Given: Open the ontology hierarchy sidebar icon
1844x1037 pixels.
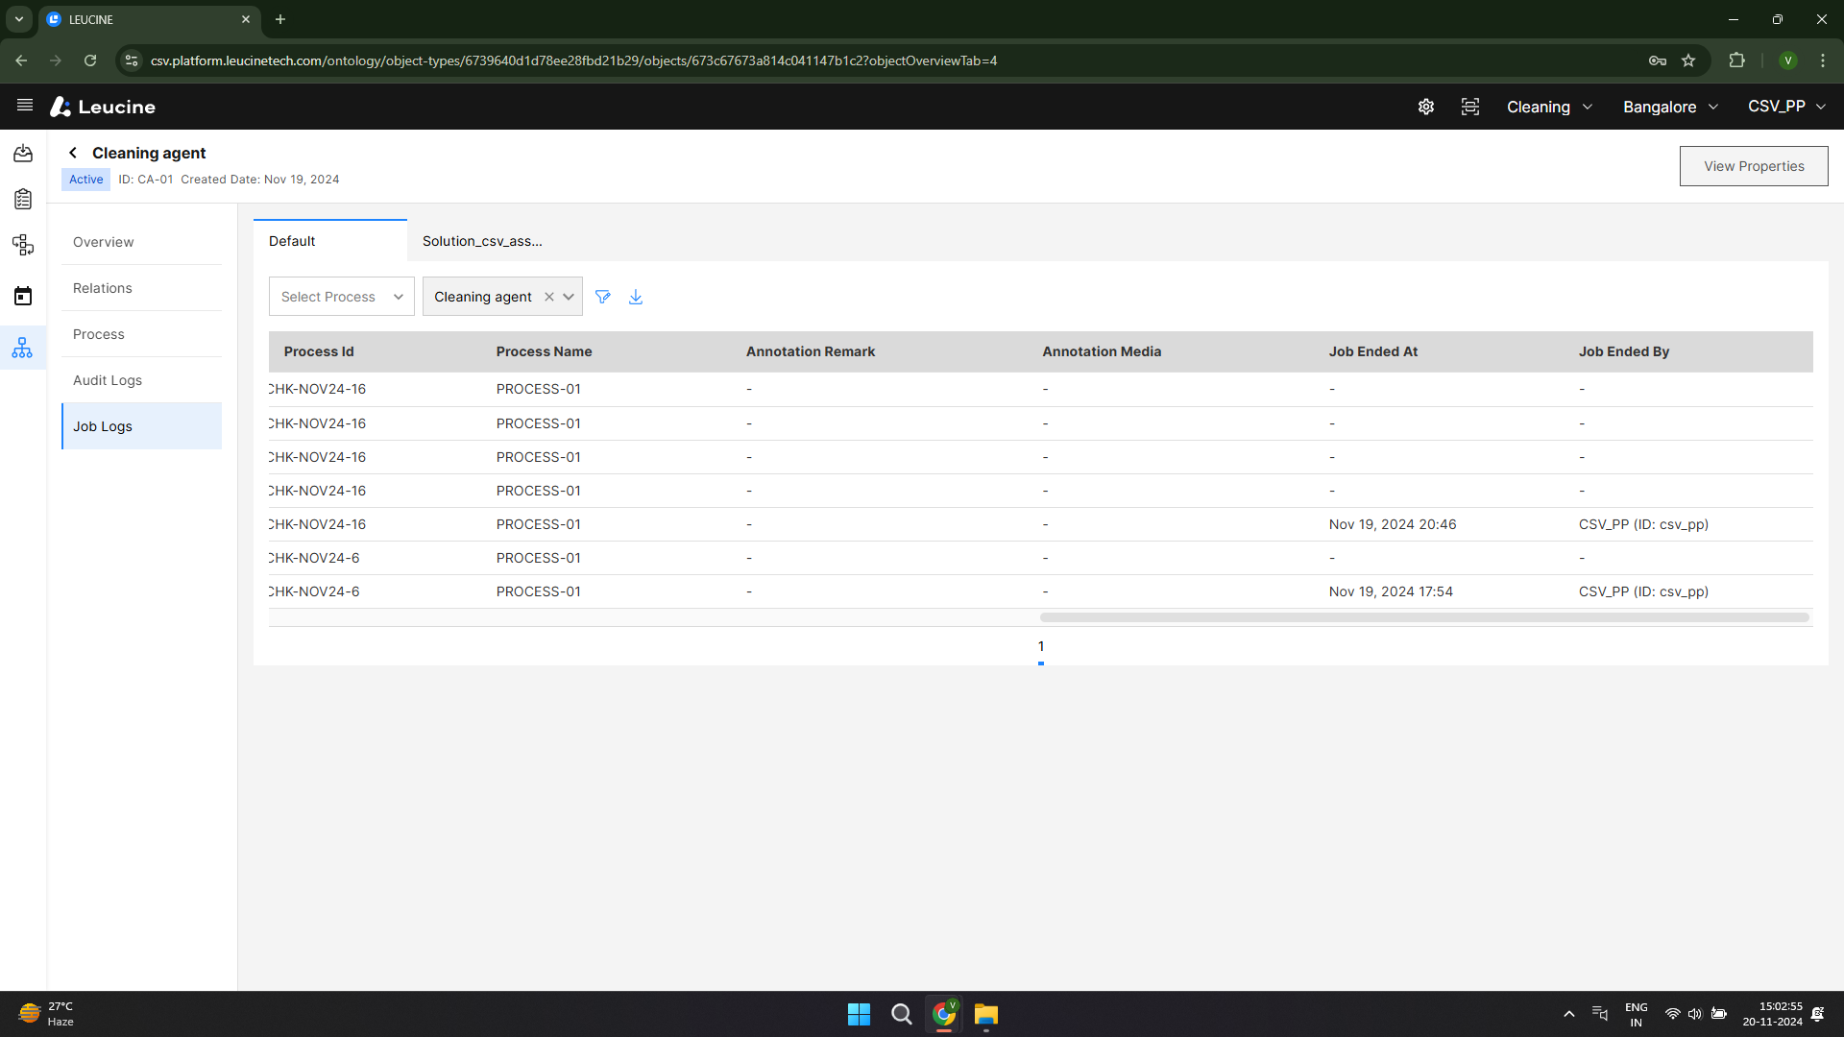Looking at the screenshot, I should coord(23,348).
